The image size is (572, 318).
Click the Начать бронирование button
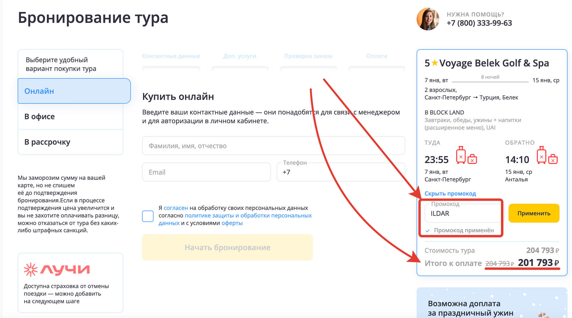227,247
